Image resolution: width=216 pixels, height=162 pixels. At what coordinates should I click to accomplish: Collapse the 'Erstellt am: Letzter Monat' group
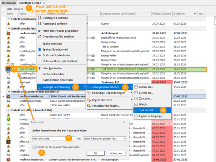(8, 92)
